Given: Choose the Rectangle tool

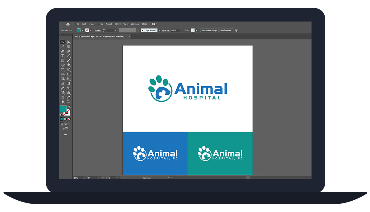Looking at the screenshot, I should click(63, 61).
